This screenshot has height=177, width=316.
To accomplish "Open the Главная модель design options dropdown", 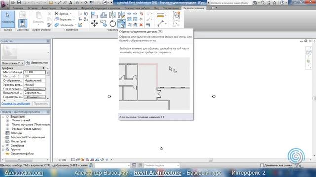I will click(x=161, y=165).
